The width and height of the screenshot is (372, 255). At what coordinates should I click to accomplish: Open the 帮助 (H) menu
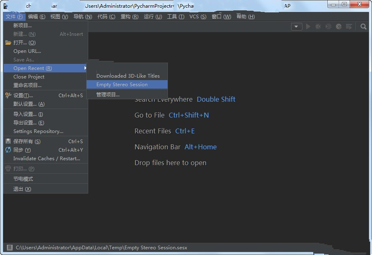tap(246, 17)
